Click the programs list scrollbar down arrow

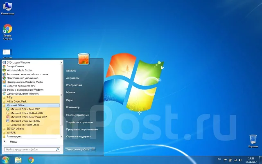(61, 137)
